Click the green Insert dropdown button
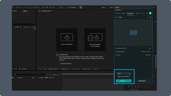This screenshot has width=171, height=96. coord(123,81)
